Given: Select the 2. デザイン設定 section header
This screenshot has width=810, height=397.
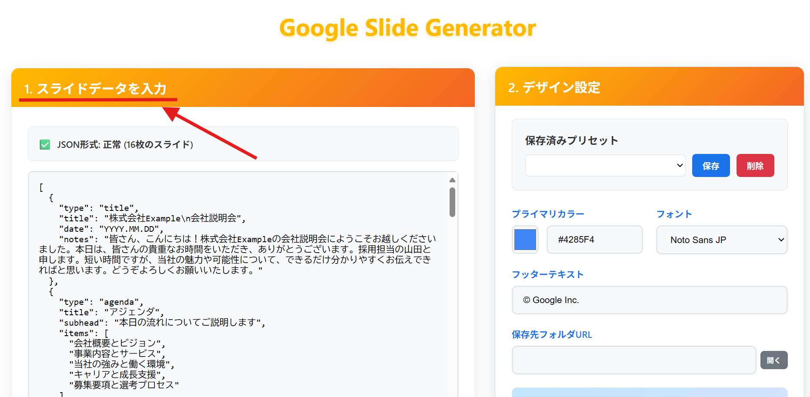Looking at the screenshot, I should (554, 87).
